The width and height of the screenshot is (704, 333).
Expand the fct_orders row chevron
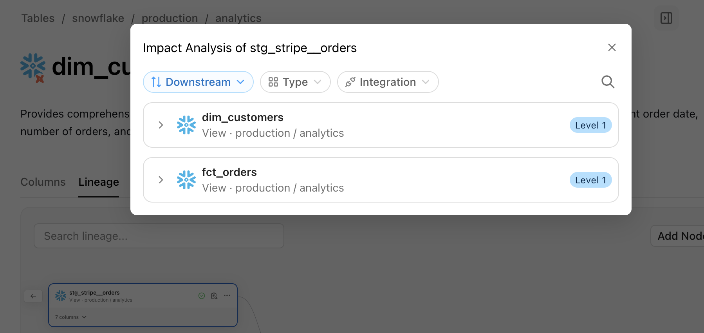tap(161, 180)
